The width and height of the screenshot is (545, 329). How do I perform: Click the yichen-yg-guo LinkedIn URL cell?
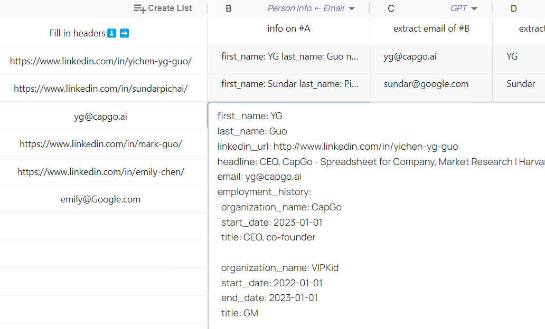pyautogui.click(x=101, y=61)
